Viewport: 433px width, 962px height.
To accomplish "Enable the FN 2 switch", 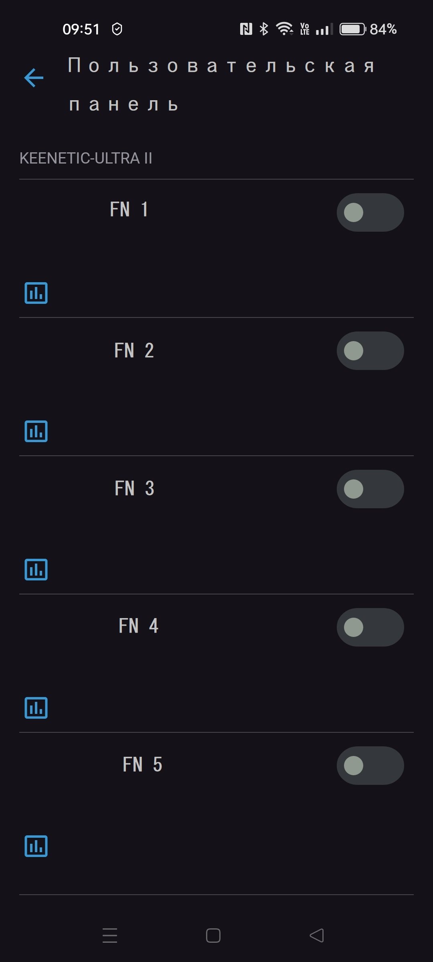I will [370, 351].
